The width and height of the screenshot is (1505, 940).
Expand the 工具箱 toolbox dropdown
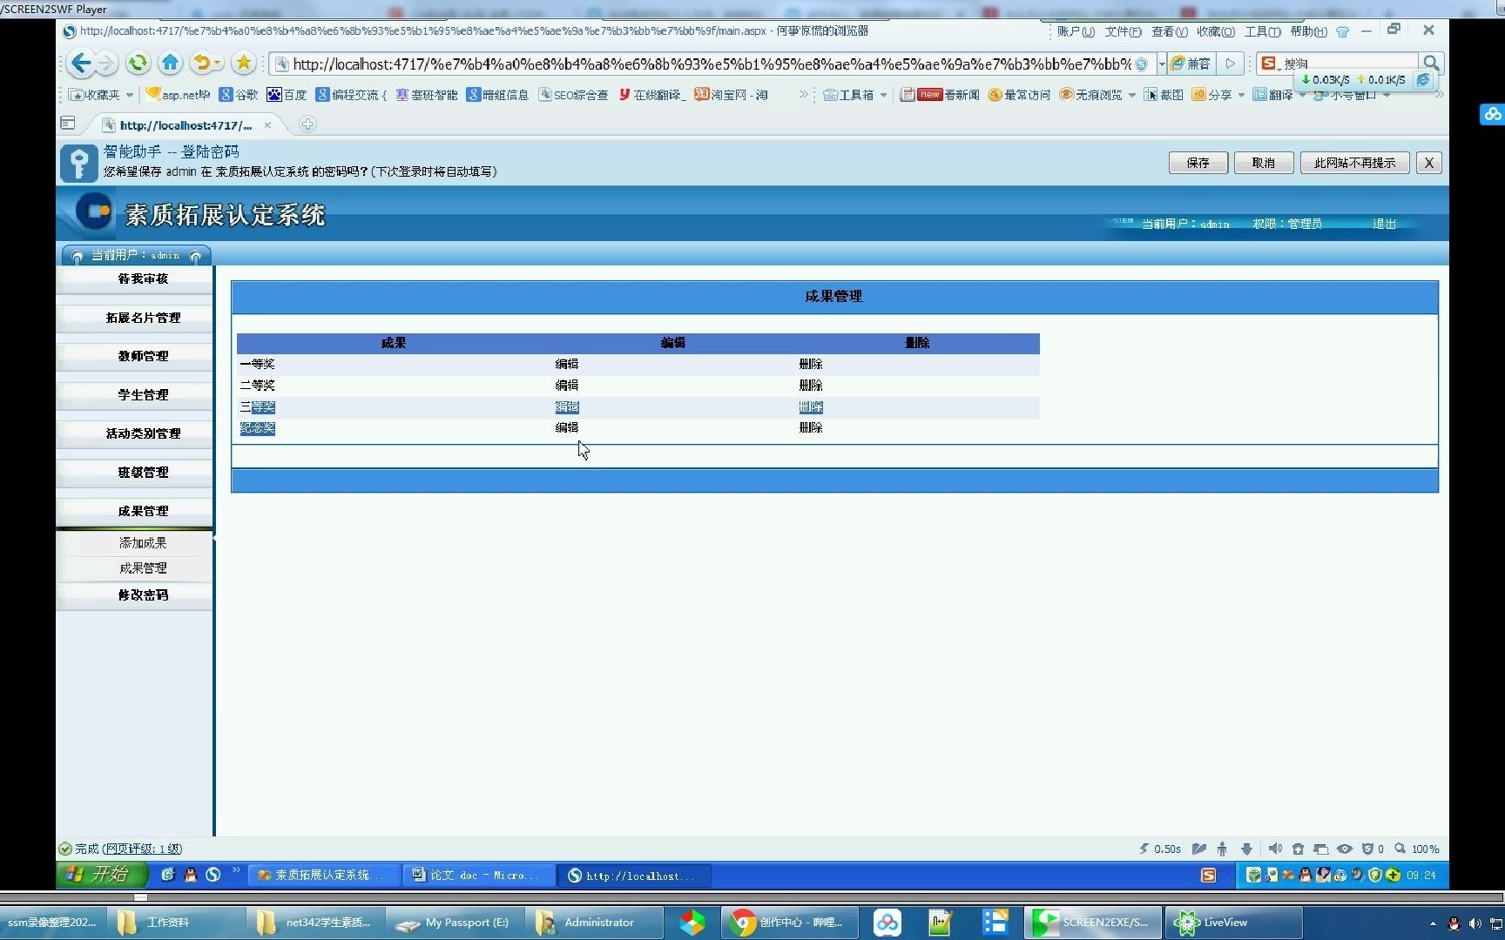coord(883,95)
